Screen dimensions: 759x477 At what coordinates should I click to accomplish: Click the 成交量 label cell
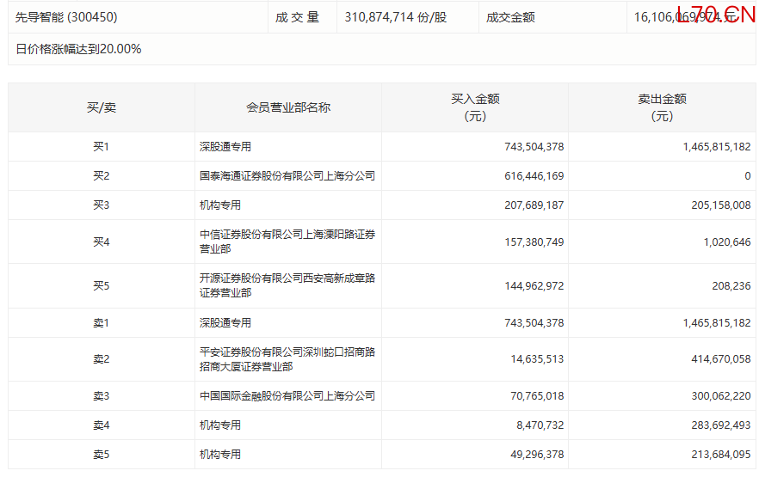point(298,17)
